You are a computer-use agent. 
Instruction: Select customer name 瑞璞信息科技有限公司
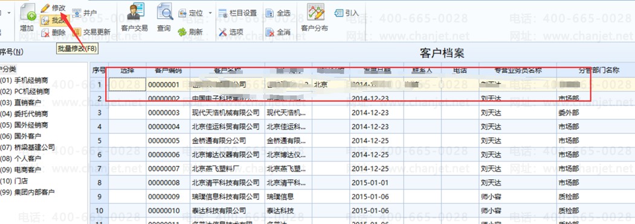225,196
